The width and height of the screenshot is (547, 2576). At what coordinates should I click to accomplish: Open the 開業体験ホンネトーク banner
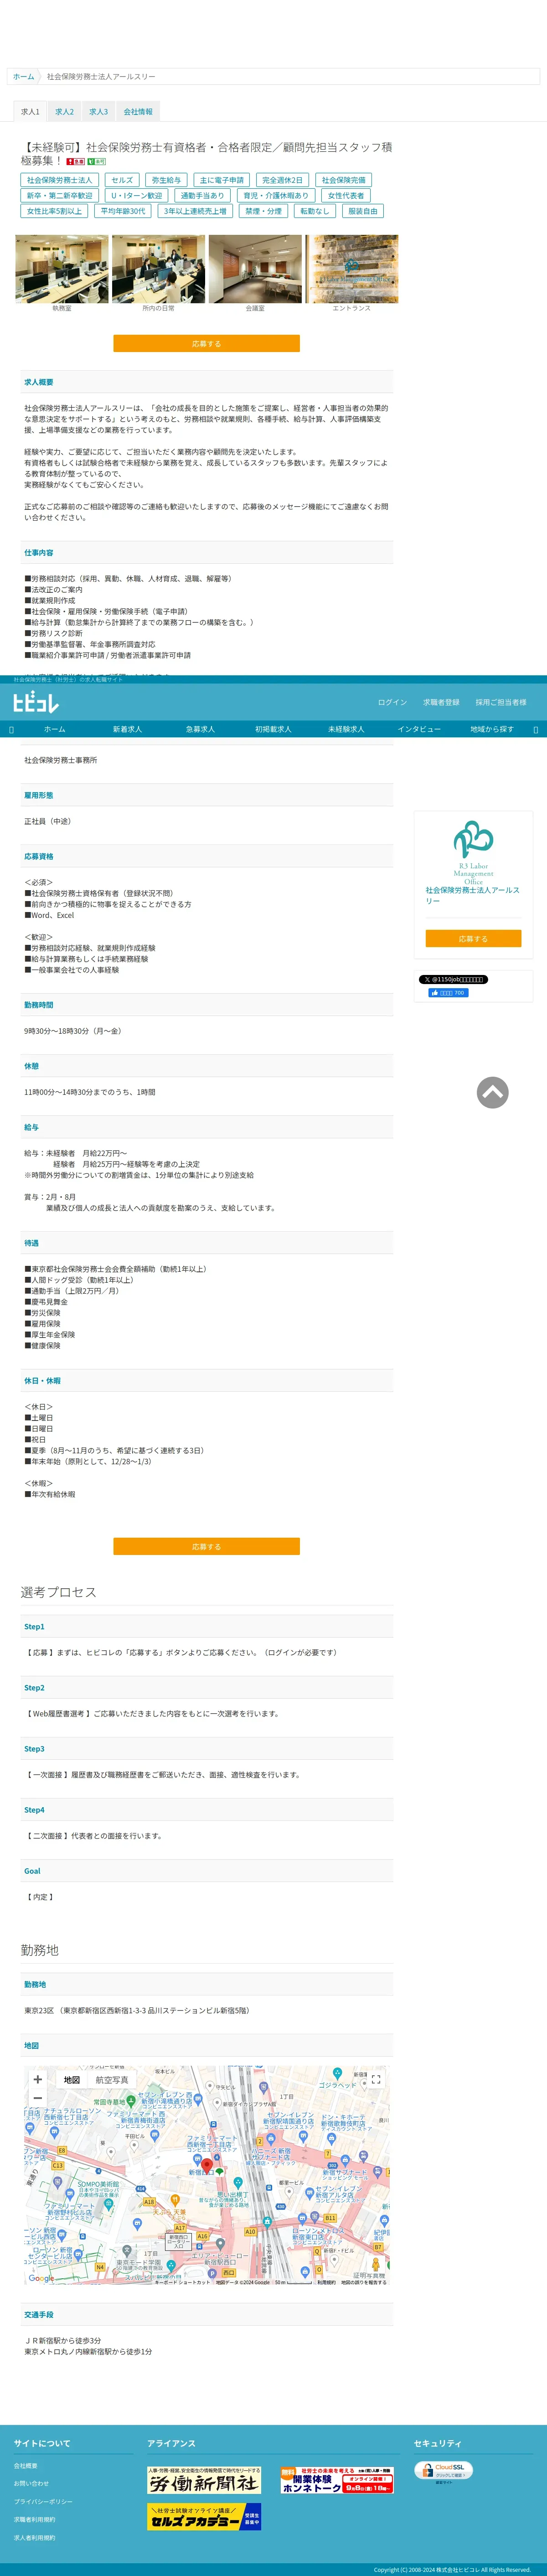pyautogui.click(x=337, y=2480)
